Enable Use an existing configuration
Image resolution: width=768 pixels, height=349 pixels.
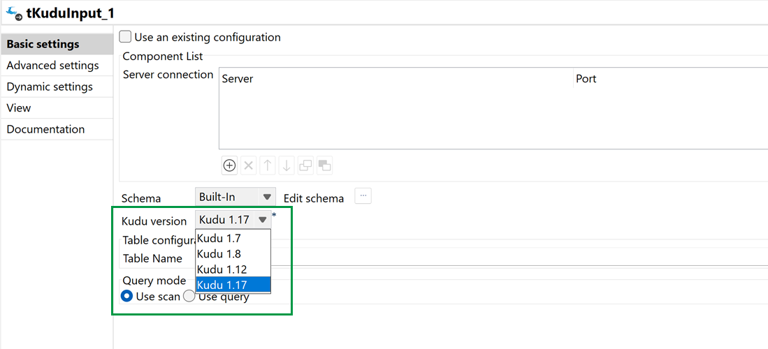[x=125, y=37]
